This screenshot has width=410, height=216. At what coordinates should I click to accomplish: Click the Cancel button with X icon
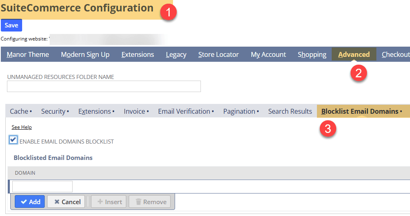click(x=66, y=202)
